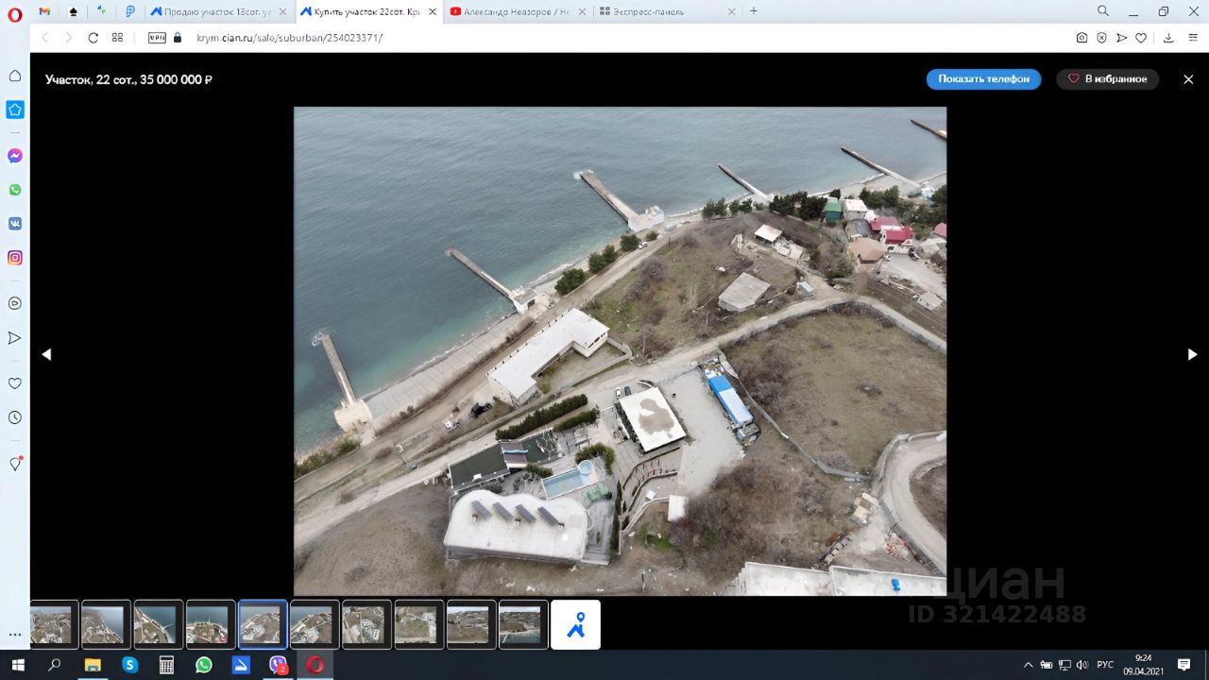Switch to the 'Александр Невзоров' YouTube tab

517,11
